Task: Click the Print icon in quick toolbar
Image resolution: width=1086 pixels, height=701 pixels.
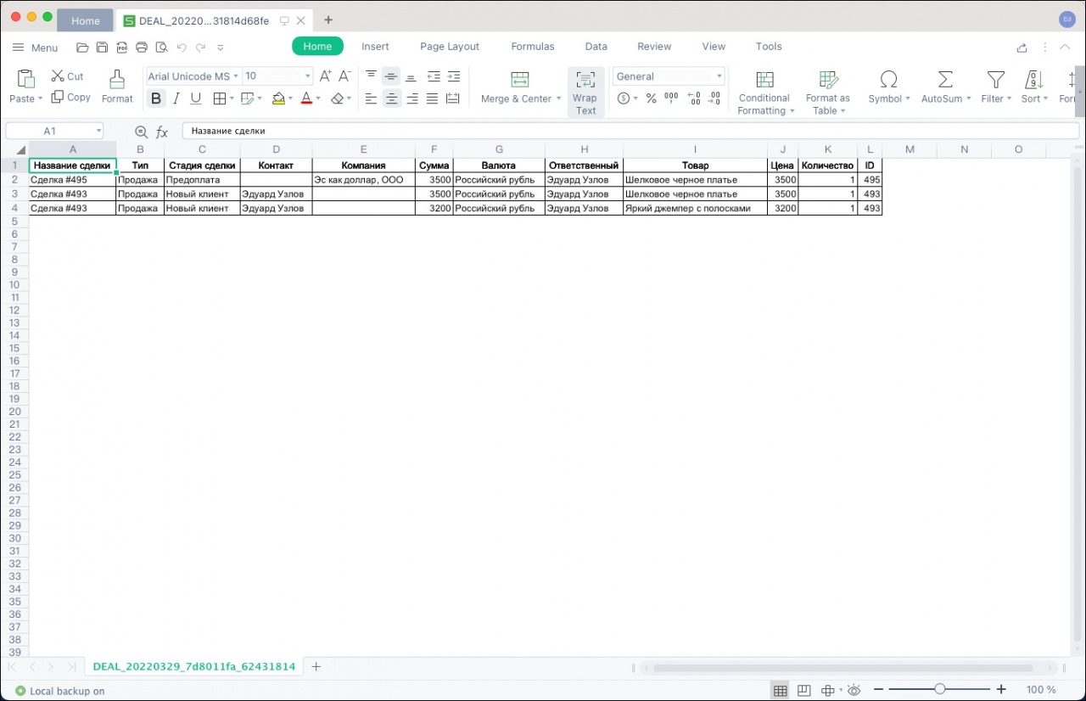Action: 141,48
